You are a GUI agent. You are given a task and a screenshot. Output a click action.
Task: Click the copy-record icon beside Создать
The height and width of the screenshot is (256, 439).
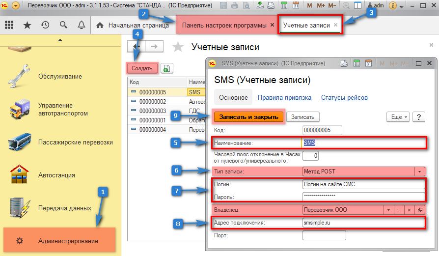pyautogui.click(x=167, y=68)
